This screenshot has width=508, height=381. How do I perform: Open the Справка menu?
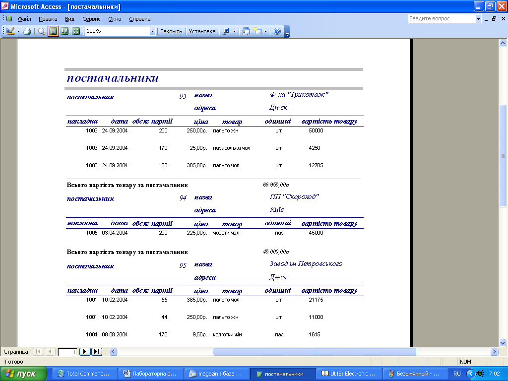tap(139, 19)
